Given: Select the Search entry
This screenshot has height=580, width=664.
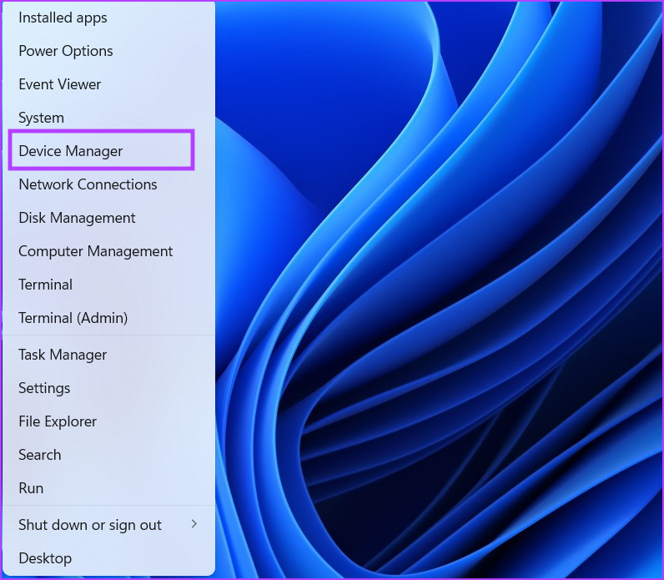Looking at the screenshot, I should [39, 455].
